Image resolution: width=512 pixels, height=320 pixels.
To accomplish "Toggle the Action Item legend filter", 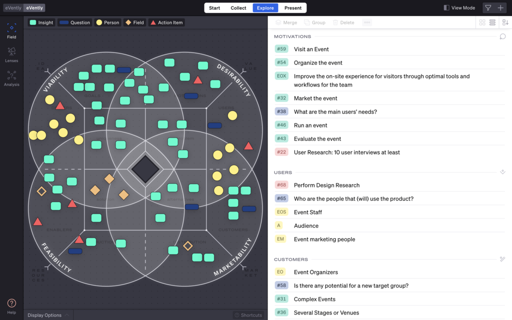I will pos(167,22).
